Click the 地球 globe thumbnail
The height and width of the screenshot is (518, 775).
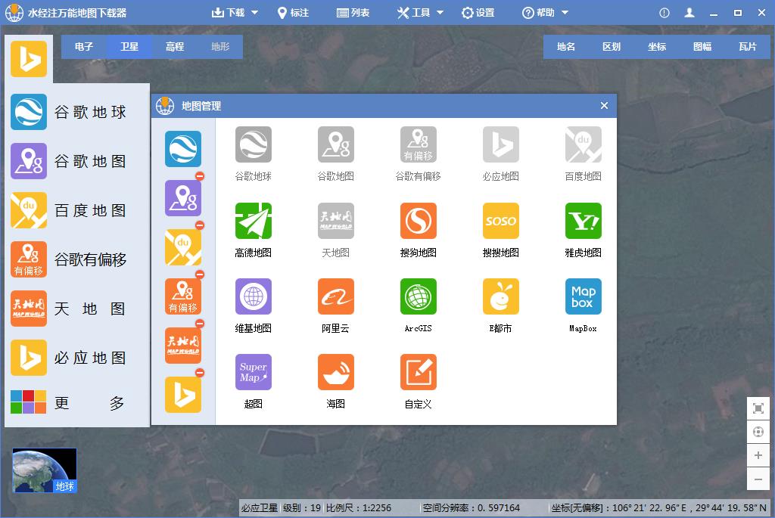45,470
